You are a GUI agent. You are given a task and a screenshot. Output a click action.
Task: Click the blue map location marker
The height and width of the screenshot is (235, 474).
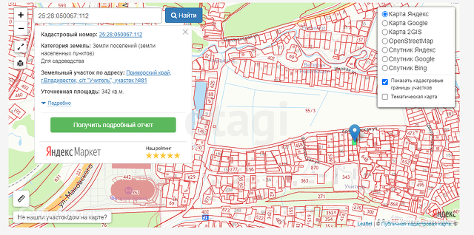pos(355,132)
